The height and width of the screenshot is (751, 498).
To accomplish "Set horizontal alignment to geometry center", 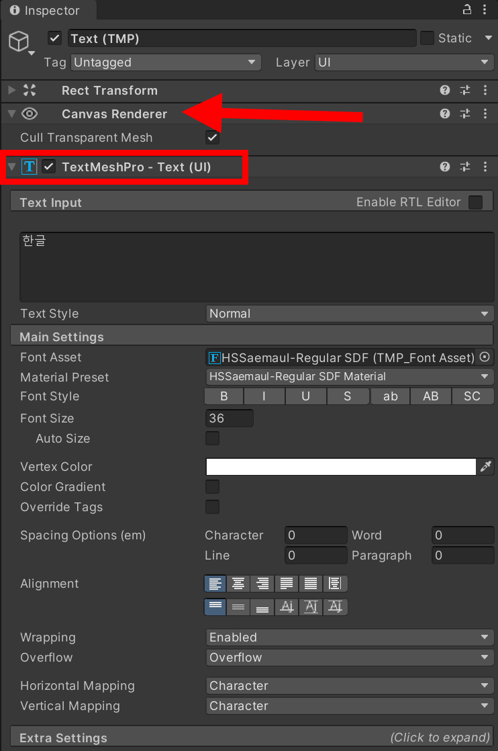I will (x=336, y=583).
